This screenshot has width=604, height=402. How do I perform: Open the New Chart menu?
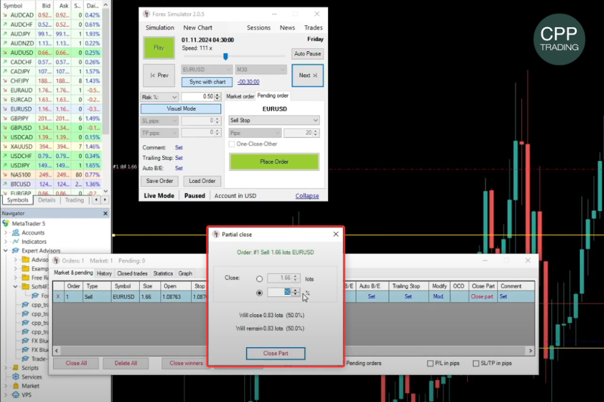tap(198, 28)
